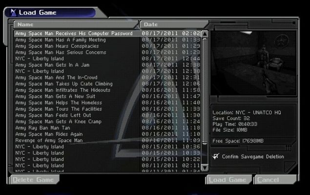Click the Delete Game button
310x195 pixels.
click(34, 180)
